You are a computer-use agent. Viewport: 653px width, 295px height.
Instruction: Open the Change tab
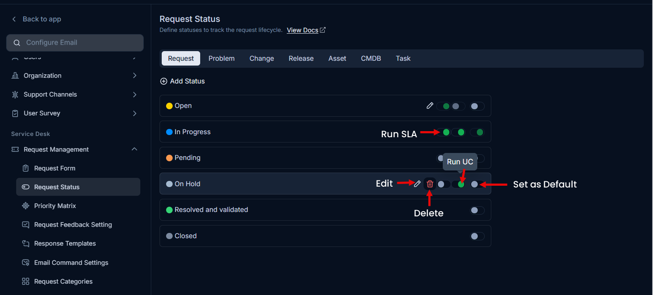point(262,59)
